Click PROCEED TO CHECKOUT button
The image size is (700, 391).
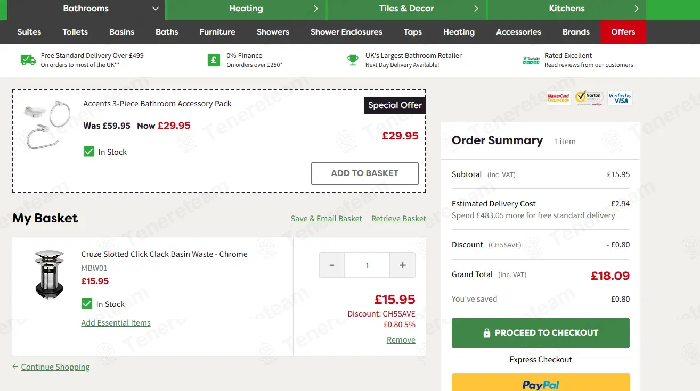point(541,333)
